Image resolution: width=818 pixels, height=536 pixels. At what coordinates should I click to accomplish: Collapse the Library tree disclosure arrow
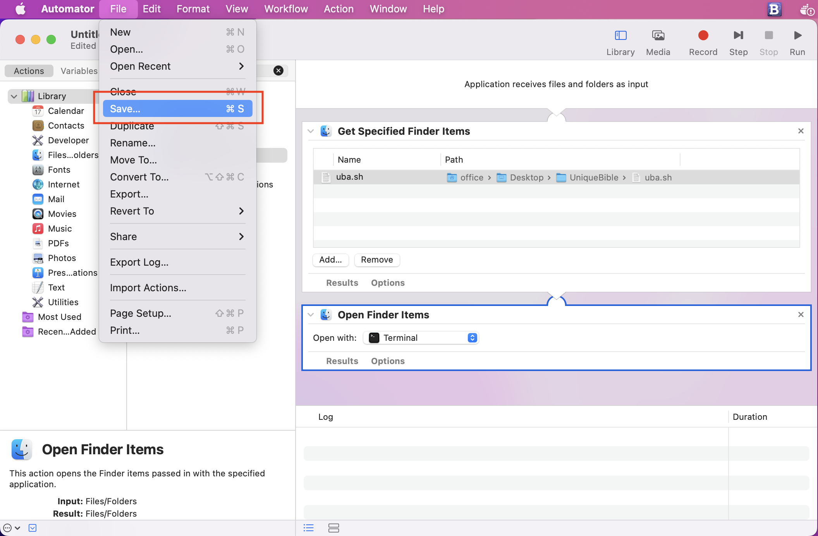click(x=14, y=96)
